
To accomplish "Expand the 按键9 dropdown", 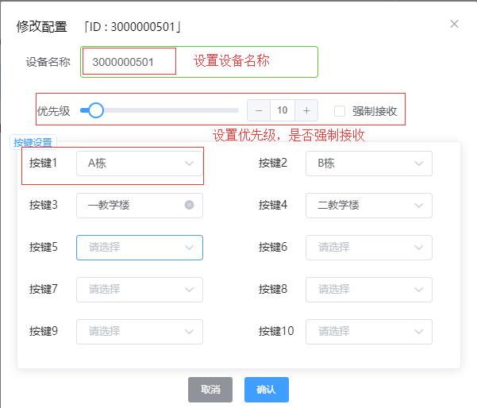I will point(139,331).
